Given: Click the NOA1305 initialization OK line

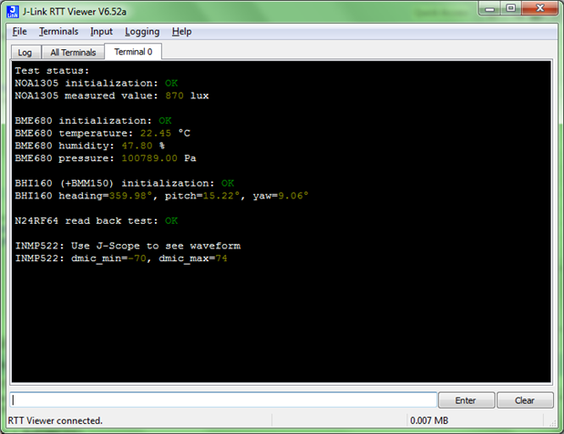Looking at the screenshot, I should click(97, 84).
